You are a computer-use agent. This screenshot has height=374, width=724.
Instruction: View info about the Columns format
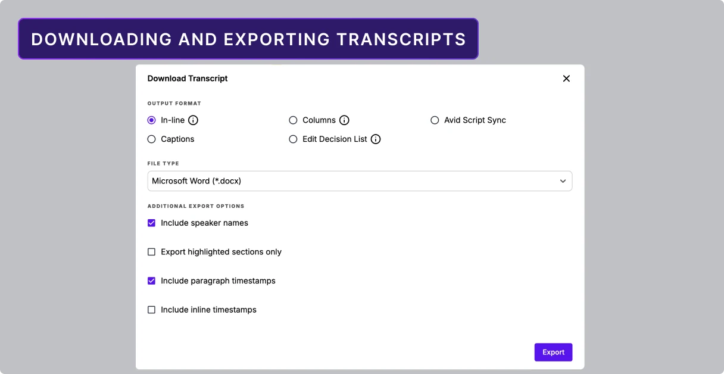click(345, 120)
